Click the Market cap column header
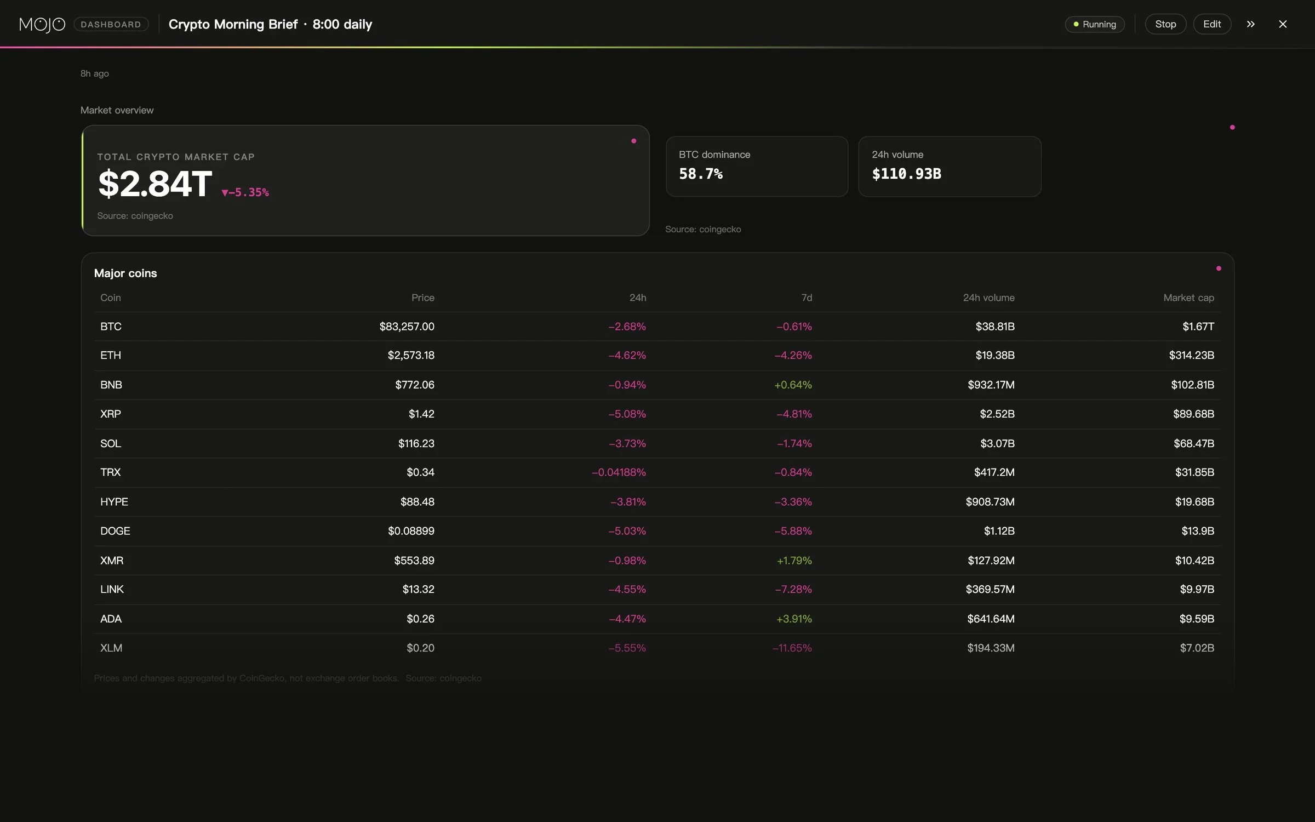The image size is (1315, 822). [x=1188, y=298]
